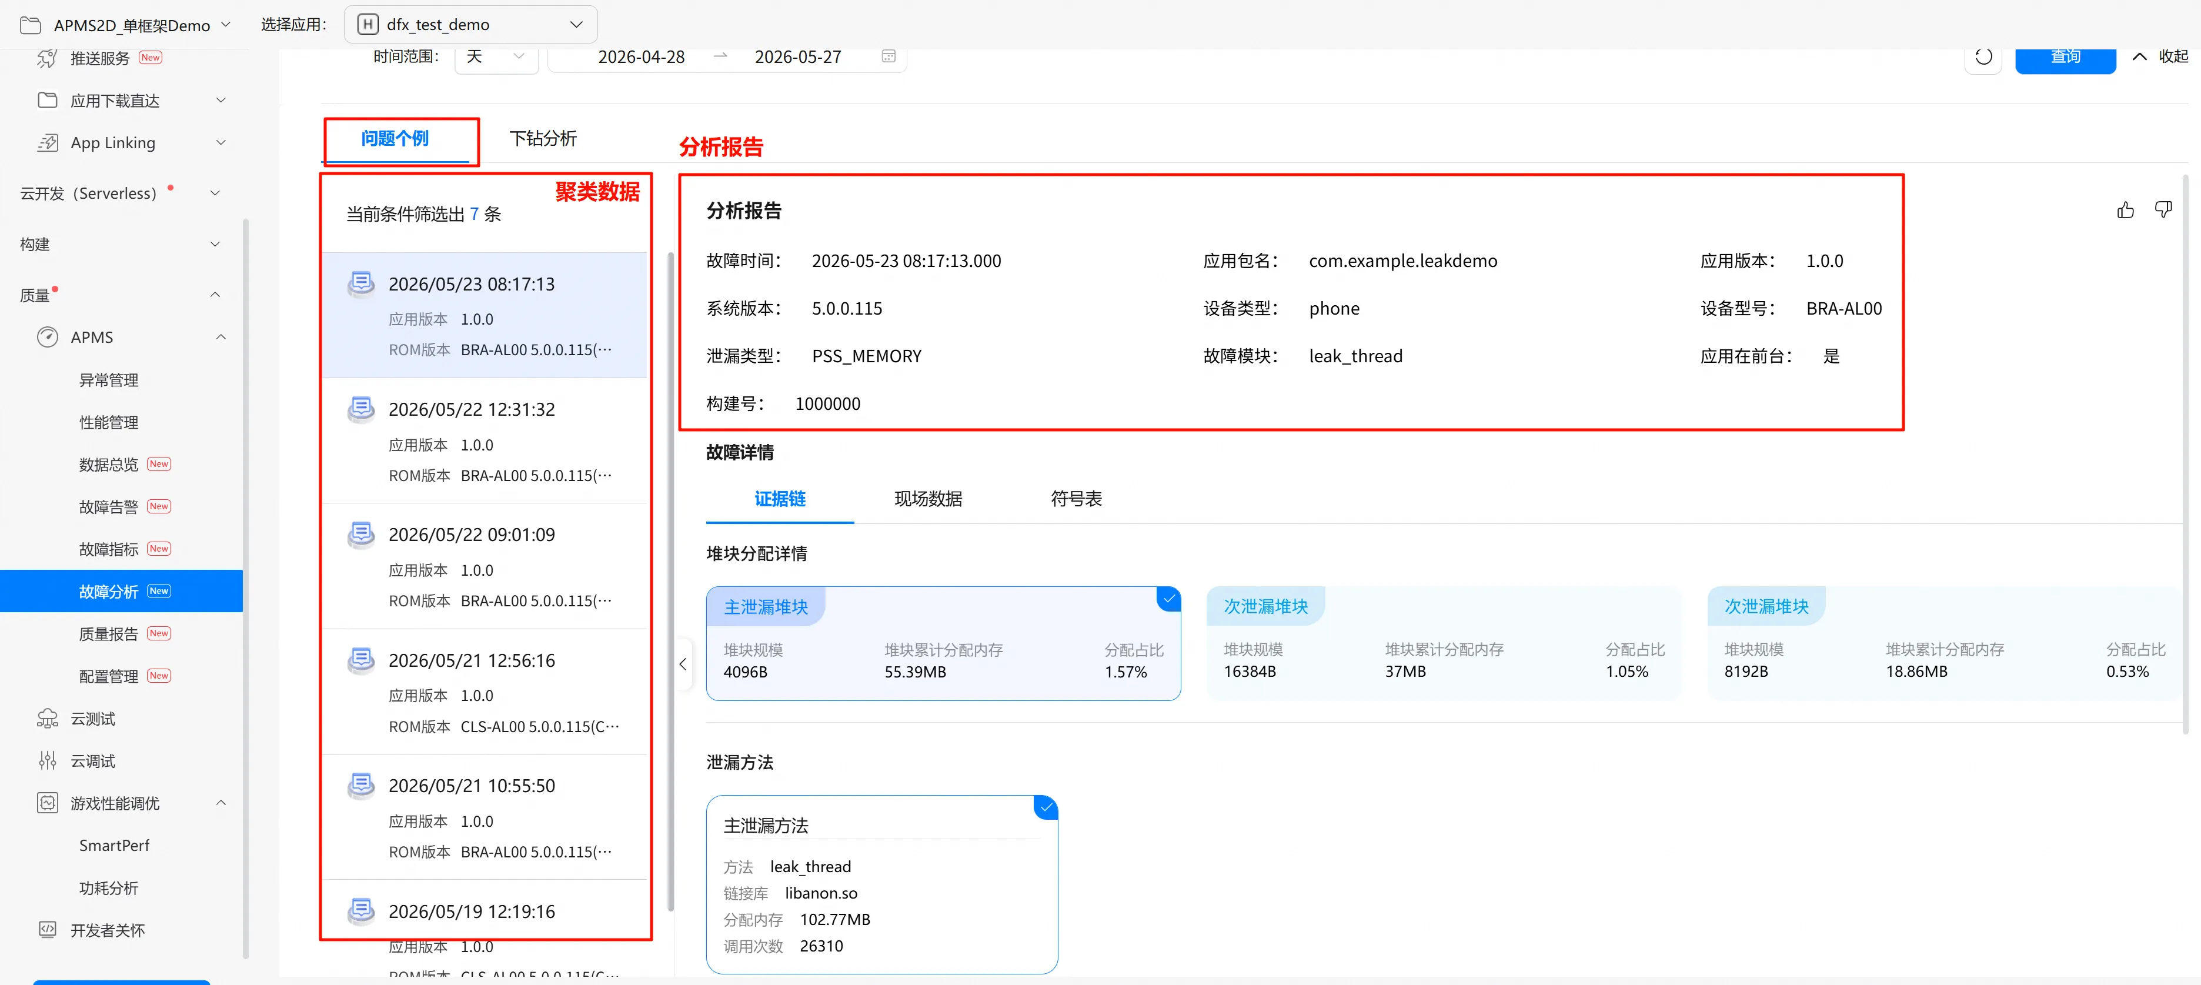The height and width of the screenshot is (985, 2201).
Task: Collapse the 游戏性能调优 submenu
Action: pyautogui.click(x=221, y=803)
